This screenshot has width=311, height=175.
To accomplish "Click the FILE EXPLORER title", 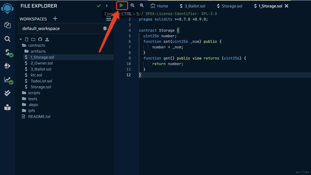I will coord(39,6).
